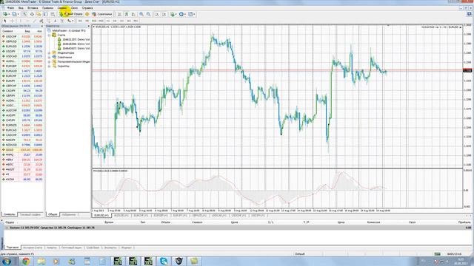Select USDCHF row in Market Watch

point(22,36)
